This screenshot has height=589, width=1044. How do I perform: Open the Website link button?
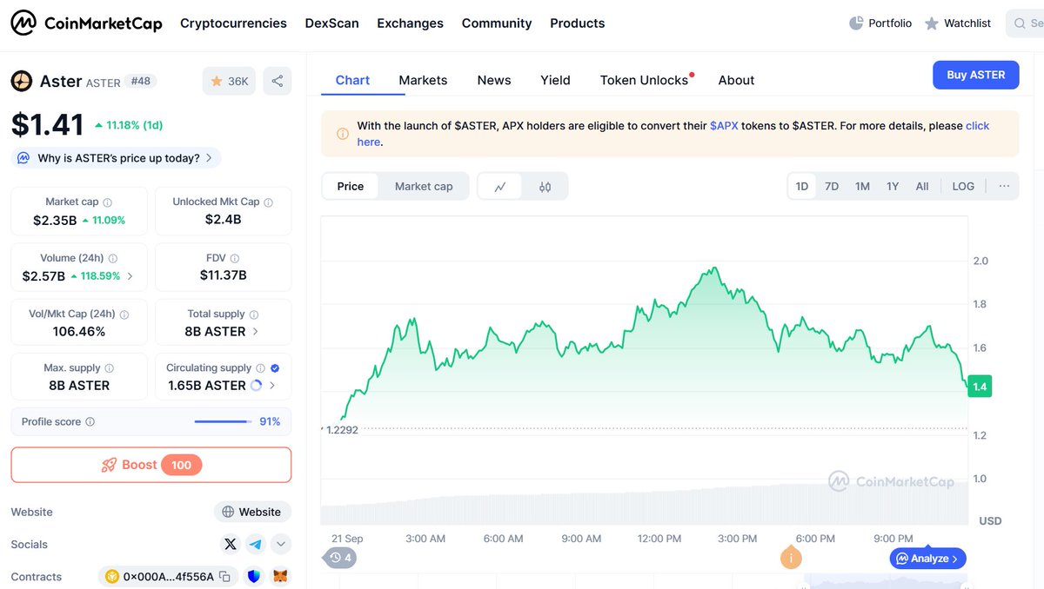(252, 512)
